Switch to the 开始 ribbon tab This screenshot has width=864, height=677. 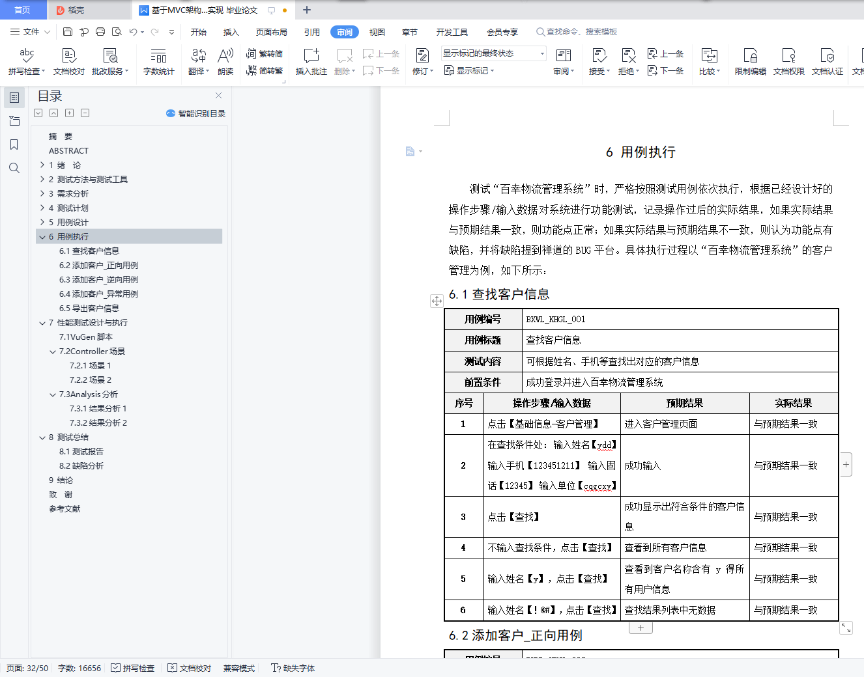point(199,32)
